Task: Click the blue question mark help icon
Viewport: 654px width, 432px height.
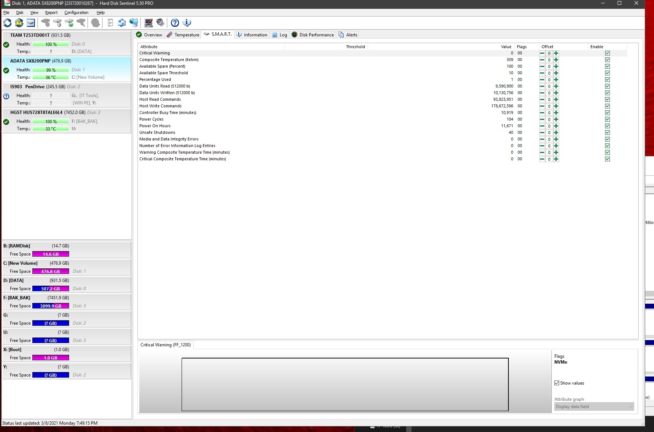Action: coord(175,23)
